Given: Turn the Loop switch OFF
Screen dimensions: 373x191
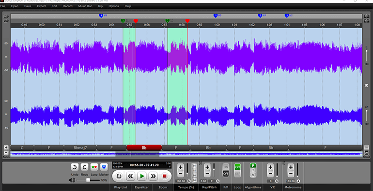Looking at the screenshot, I should (x=237, y=174).
